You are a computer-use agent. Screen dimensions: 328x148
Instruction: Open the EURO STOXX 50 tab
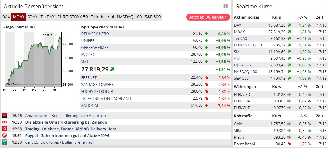(73, 17)
